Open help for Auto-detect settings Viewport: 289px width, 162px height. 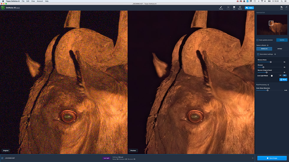pyautogui.click(x=275, y=54)
